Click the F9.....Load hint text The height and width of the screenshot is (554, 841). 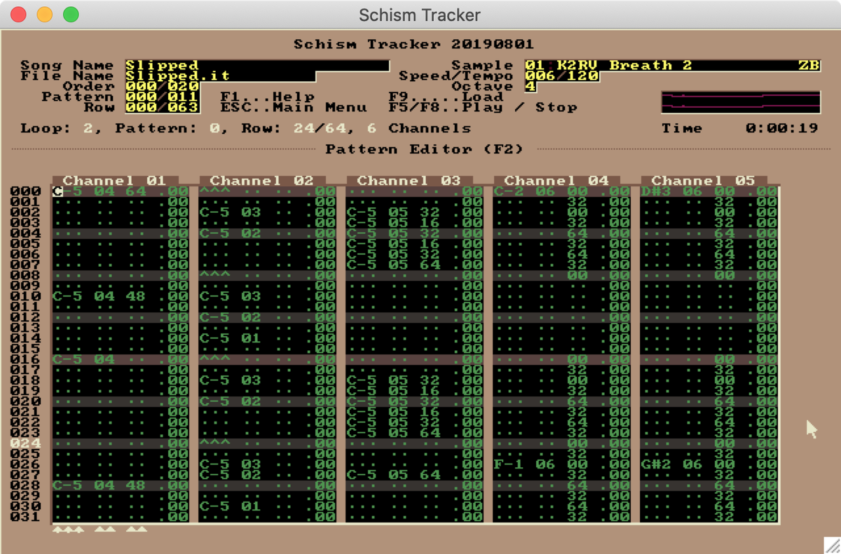(446, 97)
